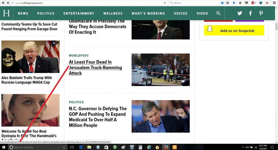Click the red Flash-style extension icon
This screenshot has height=150, width=278.
click(x=267, y=3)
